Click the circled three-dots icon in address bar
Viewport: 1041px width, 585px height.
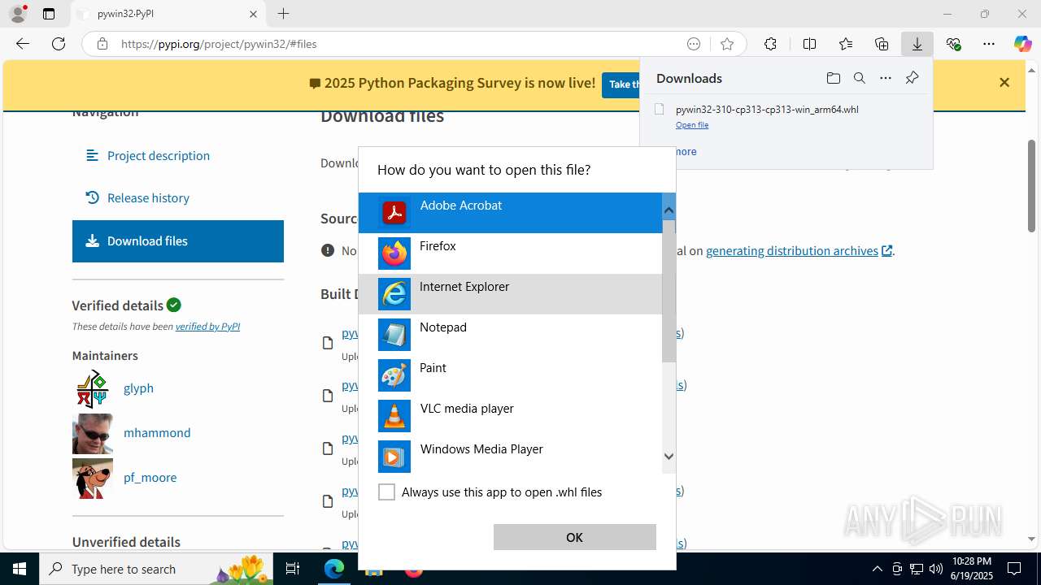click(694, 44)
